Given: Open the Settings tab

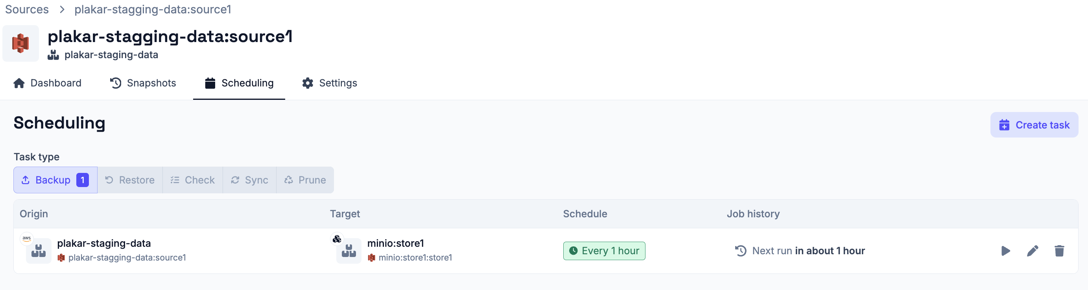Looking at the screenshot, I should point(330,83).
